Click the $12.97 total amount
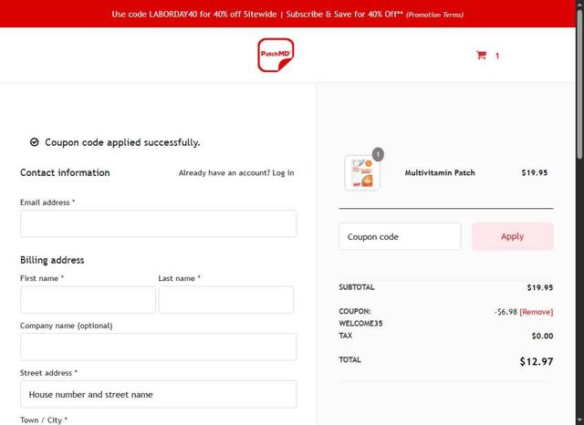The image size is (584, 425). (x=537, y=361)
